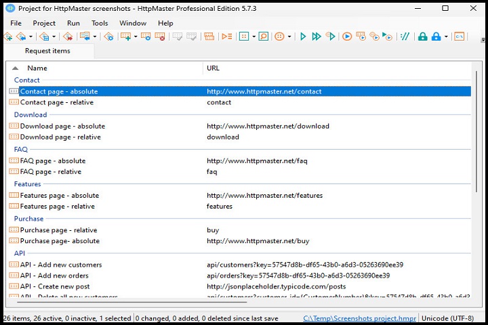488x325 pixels.
Task: Click the add request item icon
Action: (x=125, y=37)
